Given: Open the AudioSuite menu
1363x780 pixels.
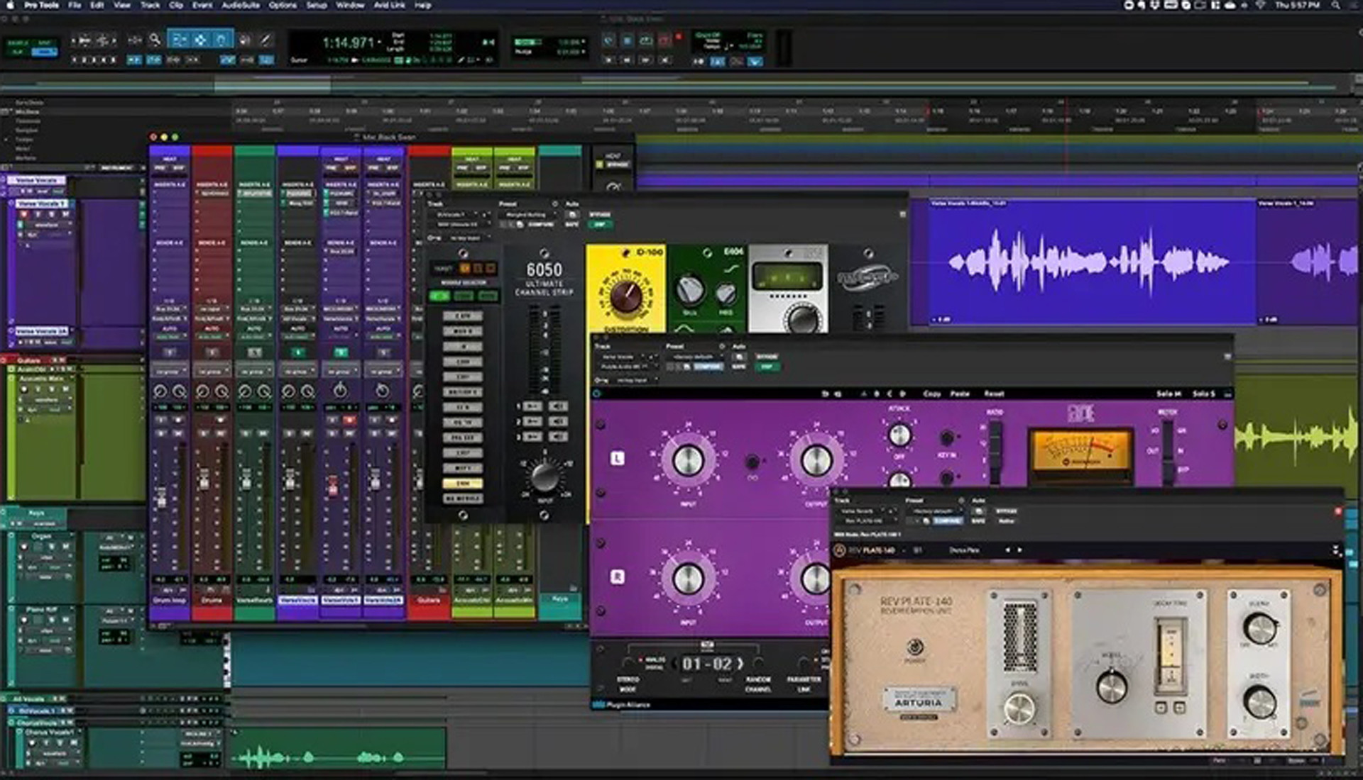Looking at the screenshot, I should 241,5.
